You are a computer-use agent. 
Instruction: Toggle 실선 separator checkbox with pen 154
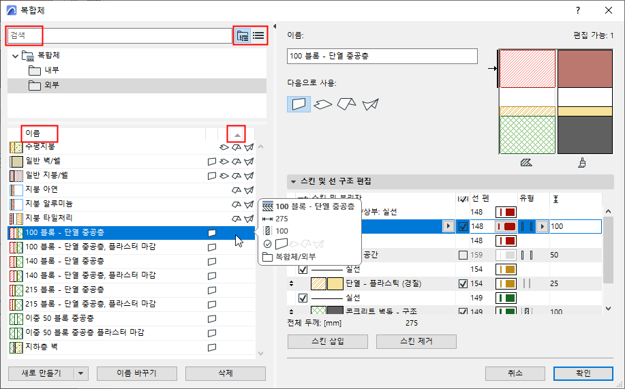tap(303, 269)
